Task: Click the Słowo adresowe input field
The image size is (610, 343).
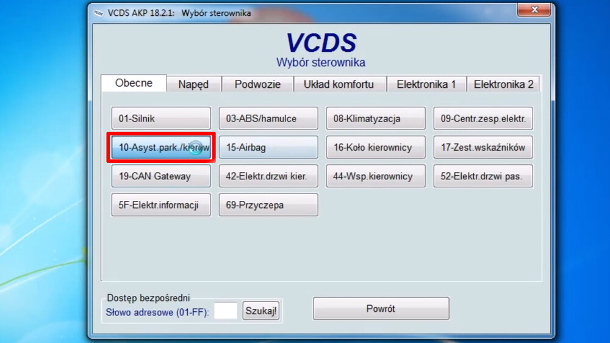Action: tap(226, 311)
